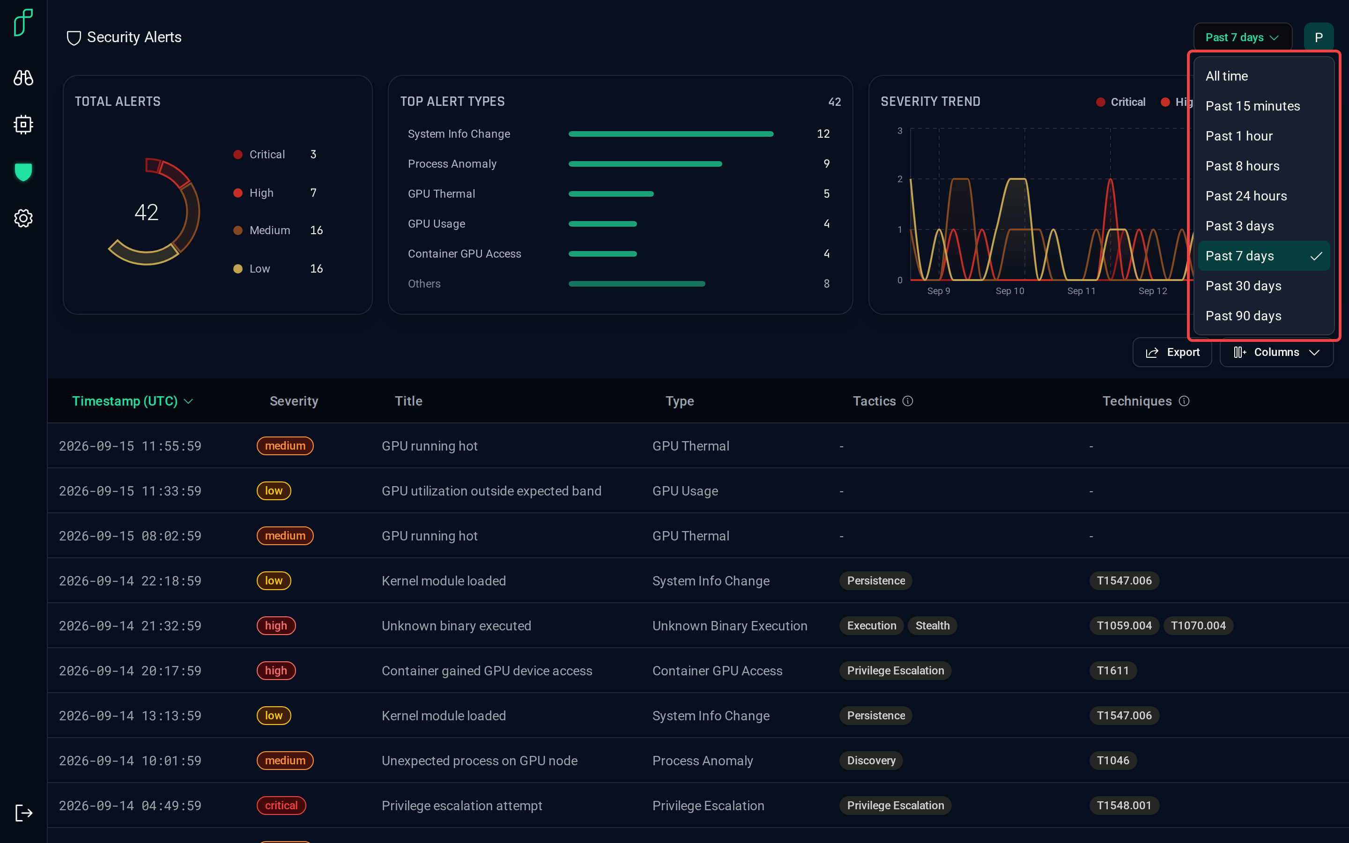The image size is (1349, 843).
Task: Click the critical severity badge
Action: click(281, 805)
